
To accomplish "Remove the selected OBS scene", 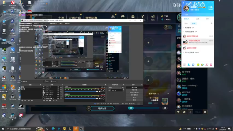I will [25, 100].
